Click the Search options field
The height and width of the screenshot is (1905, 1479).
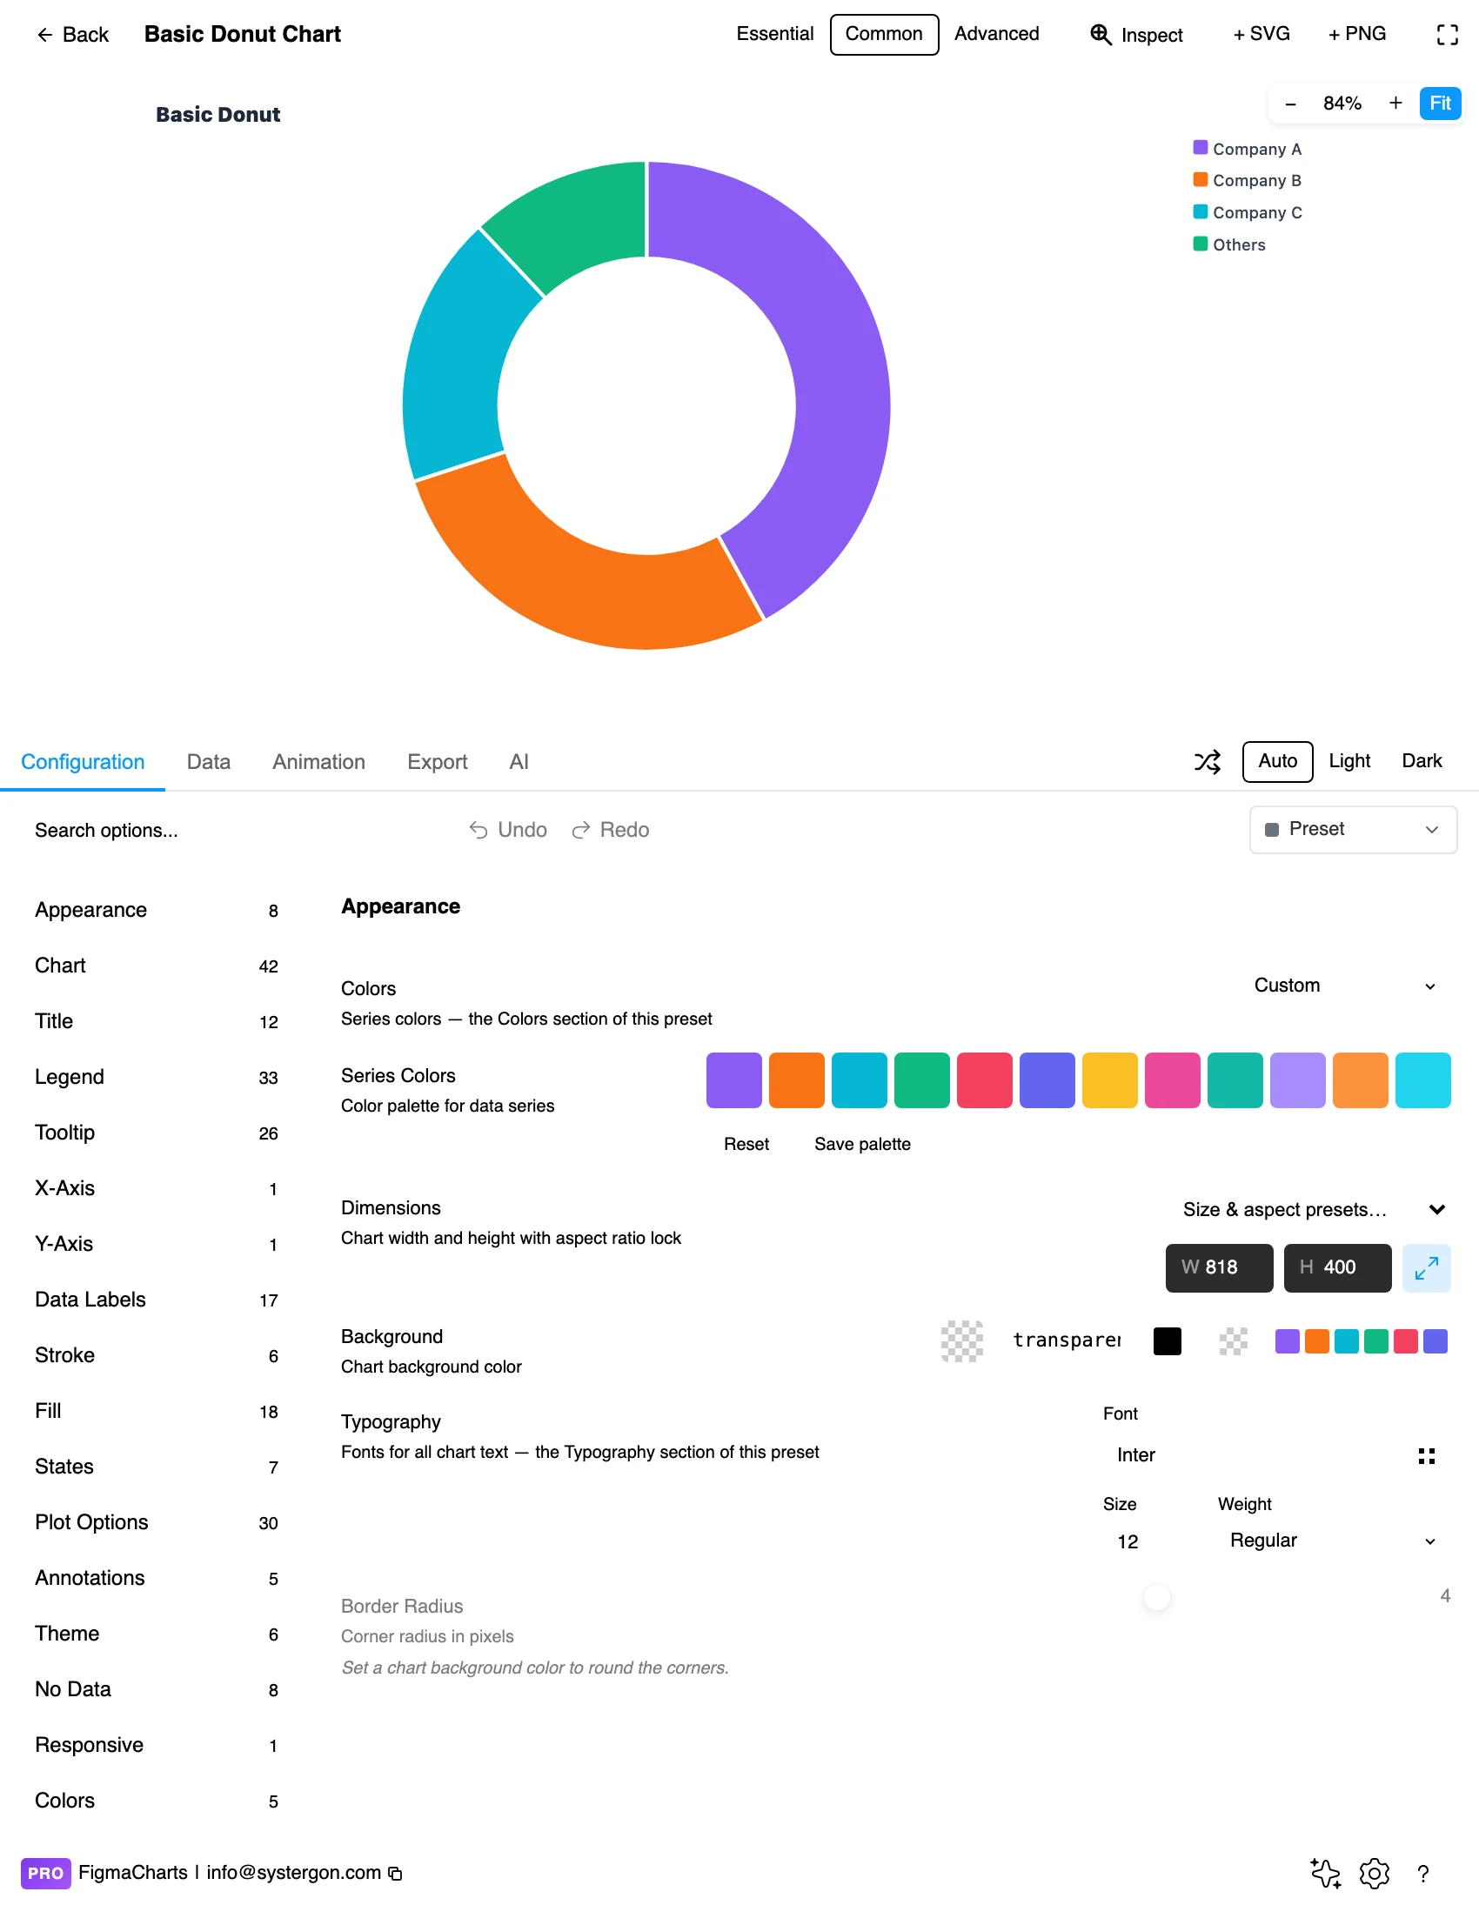236,831
